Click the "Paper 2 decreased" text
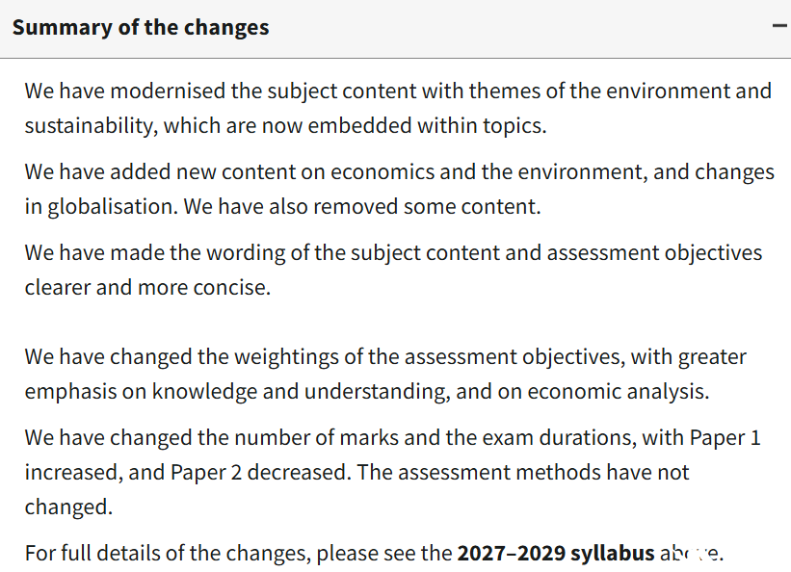This screenshot has height=572, width=791. [x=260, y=472]
